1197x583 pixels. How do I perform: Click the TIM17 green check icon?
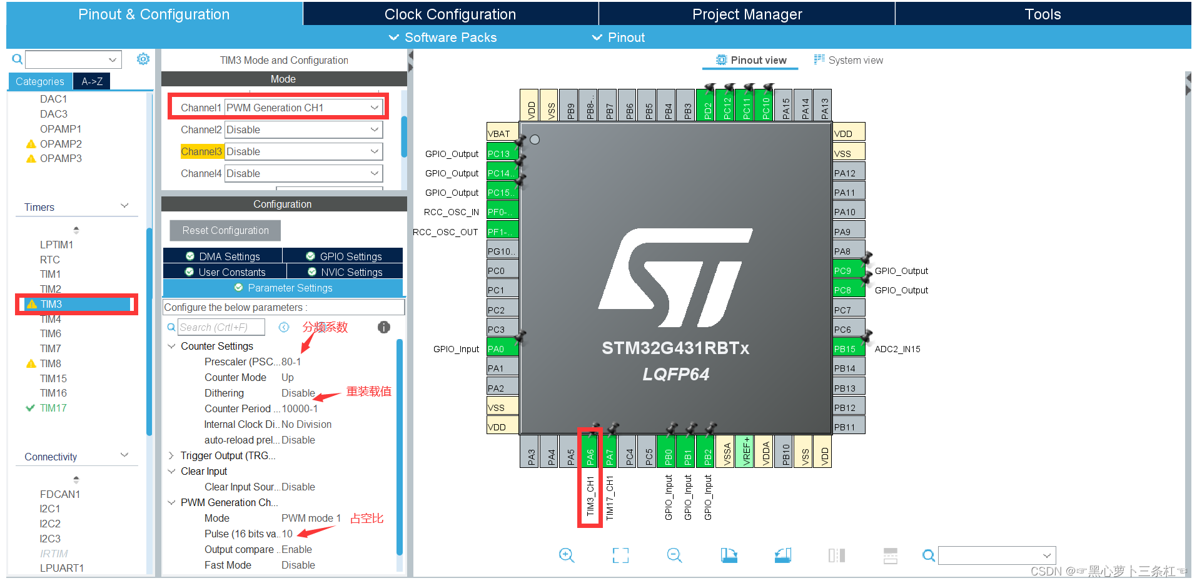click(30, 408)
